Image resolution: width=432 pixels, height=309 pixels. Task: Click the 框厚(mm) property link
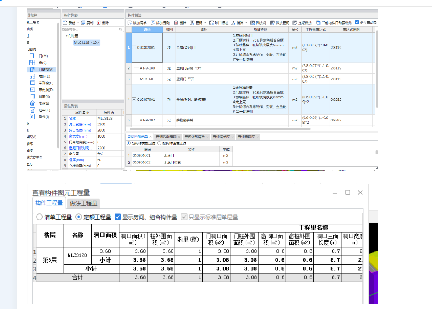(x=77, y=160)
